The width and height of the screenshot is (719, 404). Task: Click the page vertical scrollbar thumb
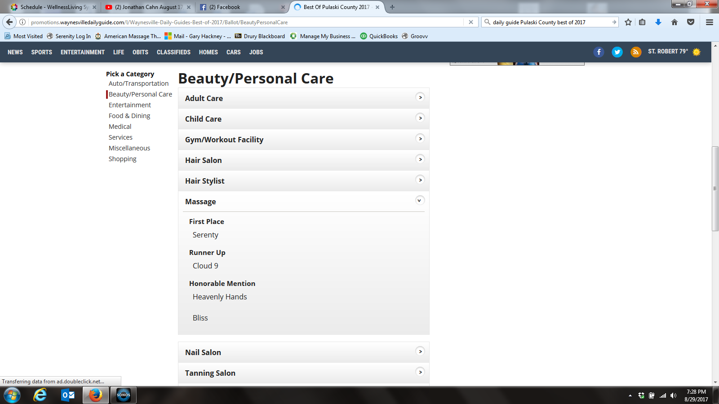pos(715,189)
